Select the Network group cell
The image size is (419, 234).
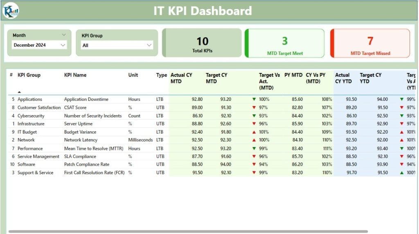tap(26, 140)
